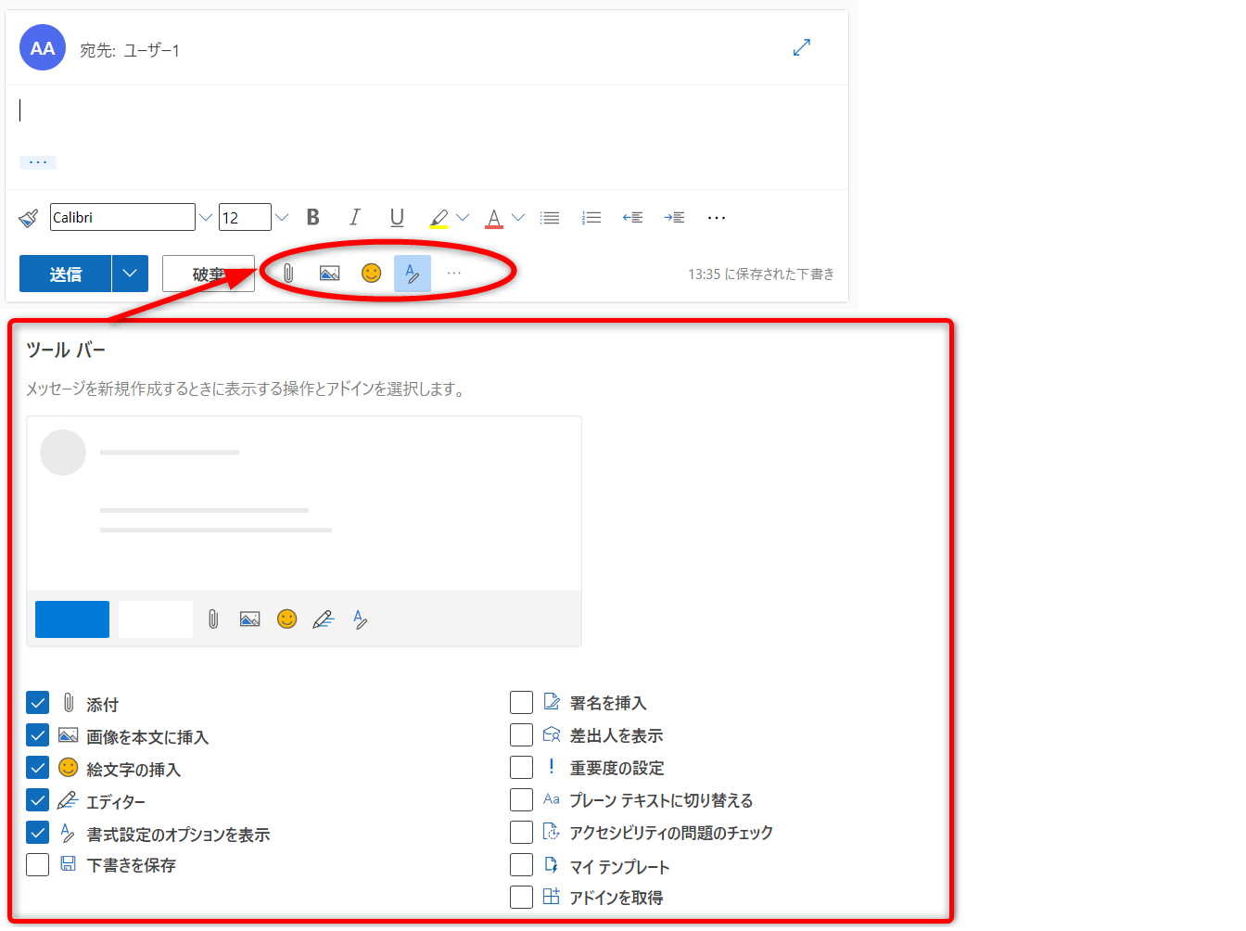Screen dimensions: 1246x931
Task: Uncheck the 添付 checkbox
Action: click(38, 703)
